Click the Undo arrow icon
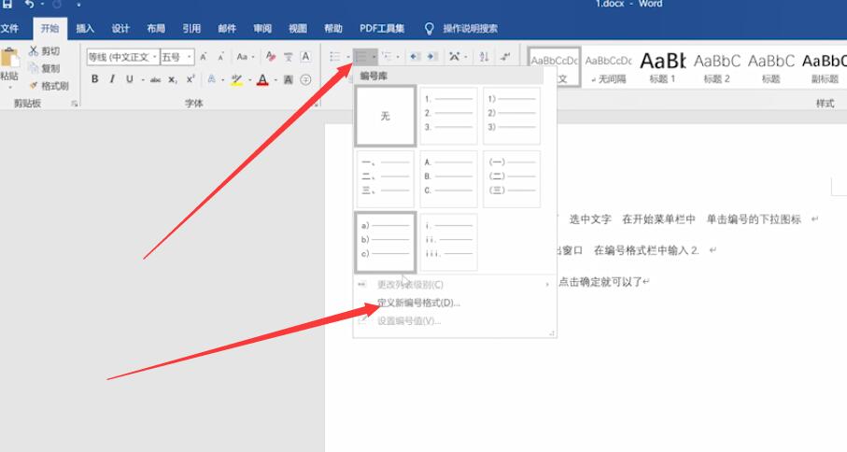Viewport: 847px width, 452px height. coord(29,4)
